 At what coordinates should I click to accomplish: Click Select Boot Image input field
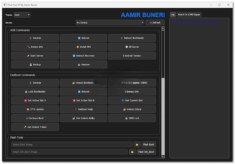pos(72,145)
